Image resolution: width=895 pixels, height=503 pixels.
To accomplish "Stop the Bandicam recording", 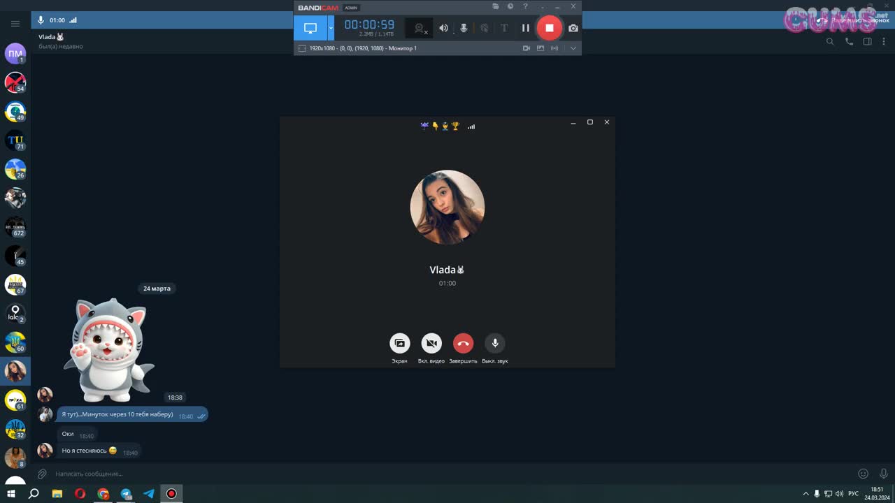I will click(549, 28).
